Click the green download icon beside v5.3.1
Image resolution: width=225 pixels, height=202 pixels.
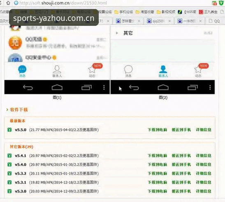(x=9, y=182)
